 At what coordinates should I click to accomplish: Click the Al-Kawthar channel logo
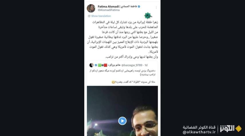point(227,129)
